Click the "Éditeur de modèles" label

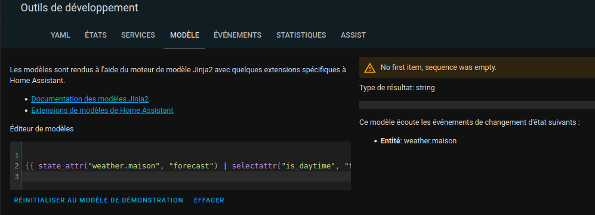[x=42, y=129]
